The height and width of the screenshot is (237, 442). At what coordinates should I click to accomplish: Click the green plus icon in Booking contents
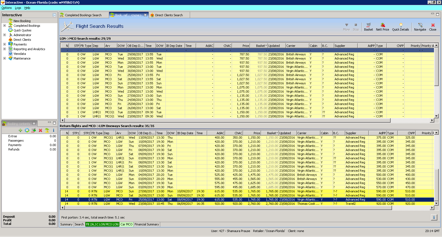(x=20, y=130)
